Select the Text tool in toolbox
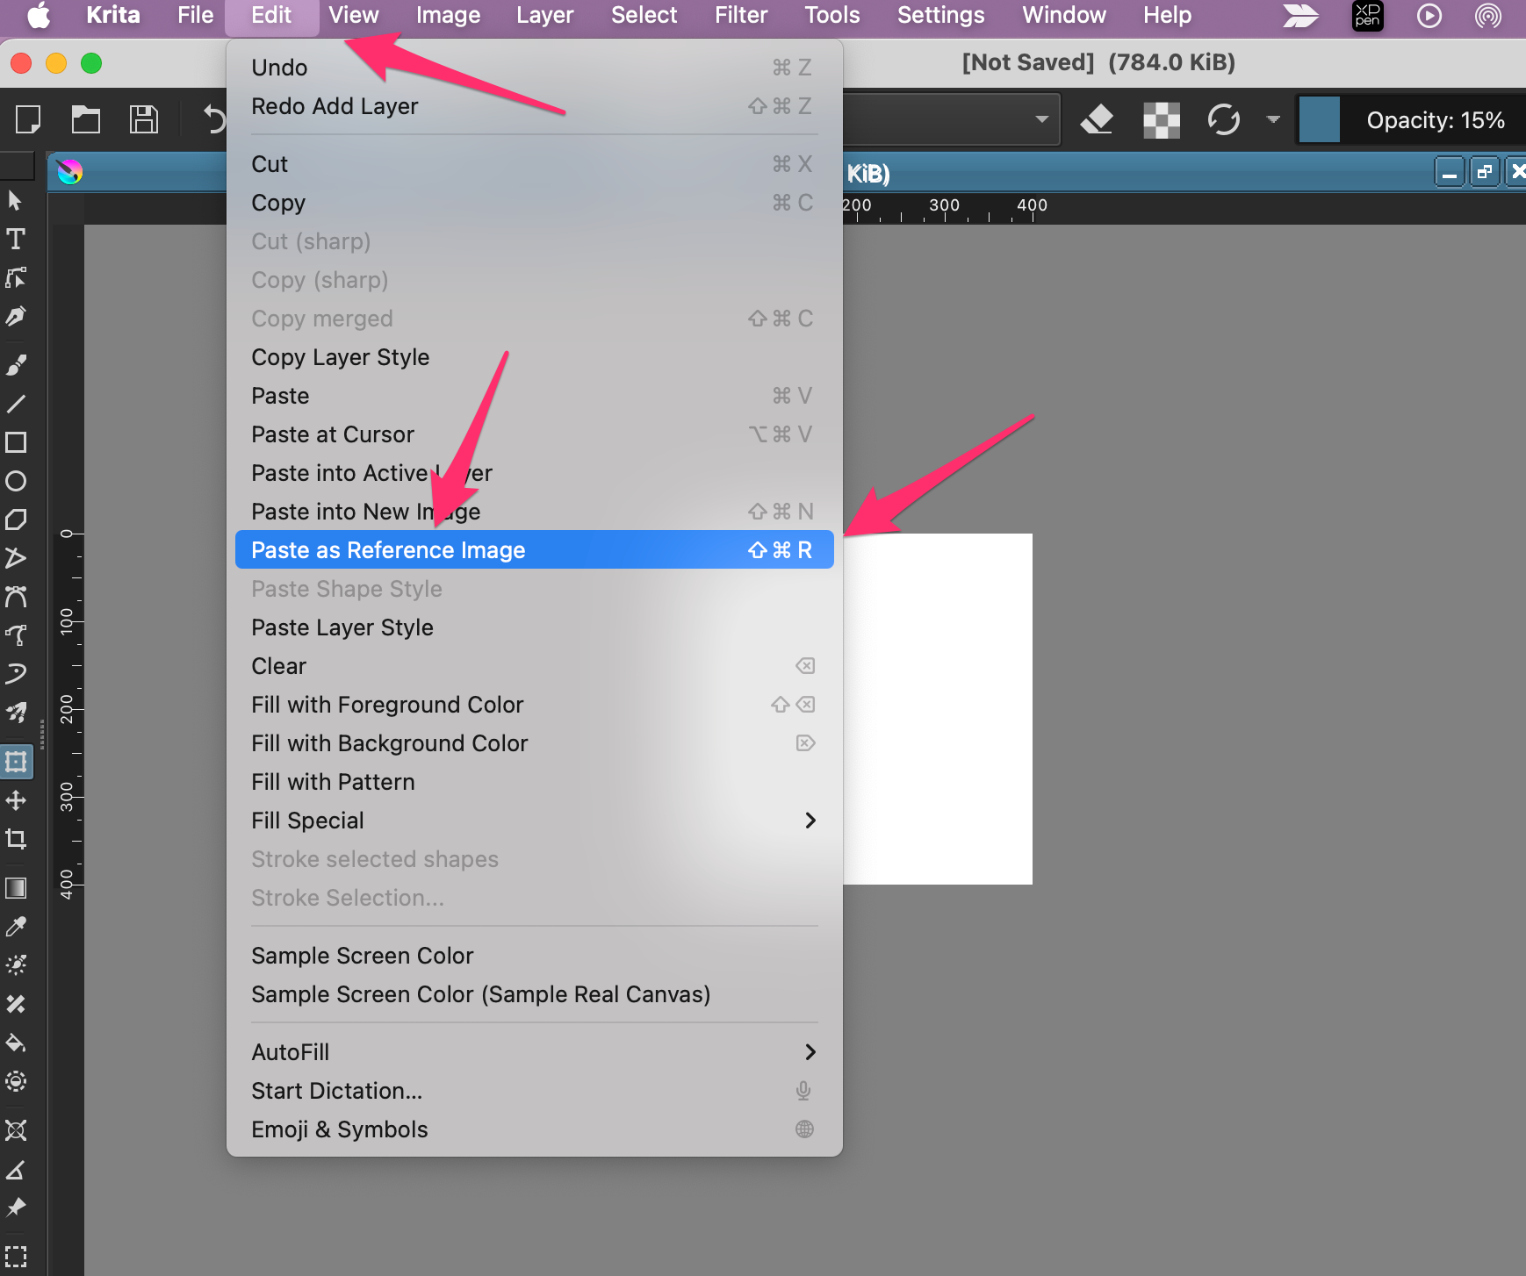 pos(16,240)
